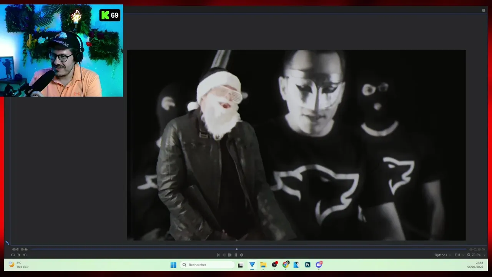Open File Explorer from the taskbar
492x277 pixels.
pyautogui.click(x=263, y=265)
